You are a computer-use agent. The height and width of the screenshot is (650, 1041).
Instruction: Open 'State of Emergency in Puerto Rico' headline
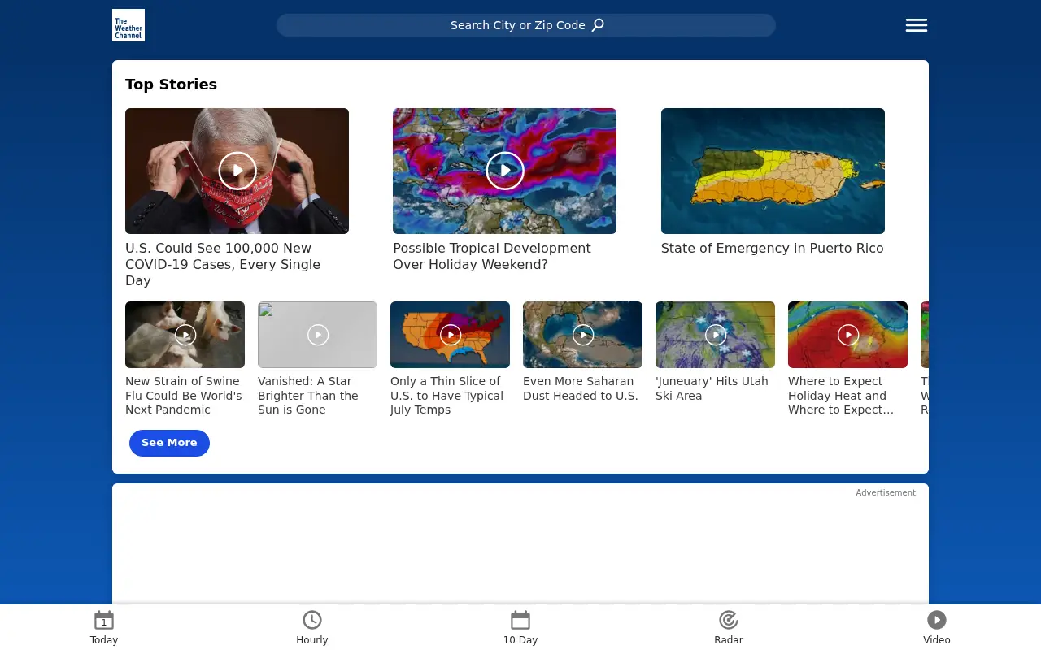tap(772, 249)
